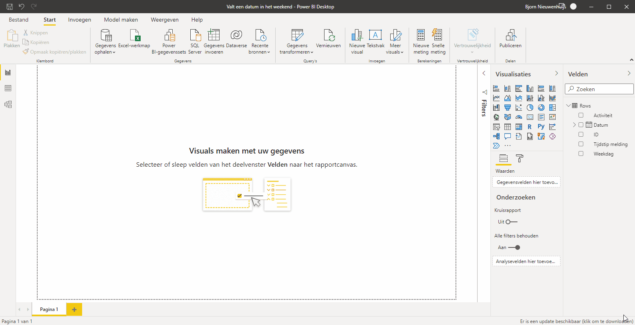Insert the slicer visual
Screen dimensions: 635x325
[x=496, y=127]
